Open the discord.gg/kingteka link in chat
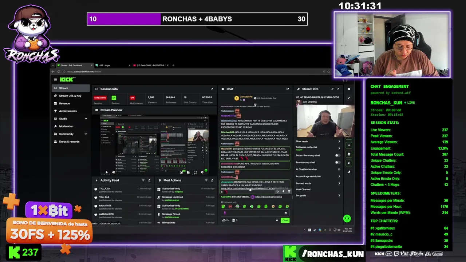466x262 pixels. [269, 197]
